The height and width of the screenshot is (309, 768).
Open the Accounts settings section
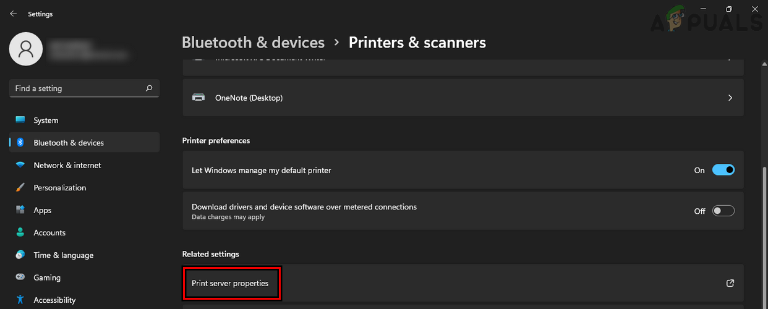49,233
